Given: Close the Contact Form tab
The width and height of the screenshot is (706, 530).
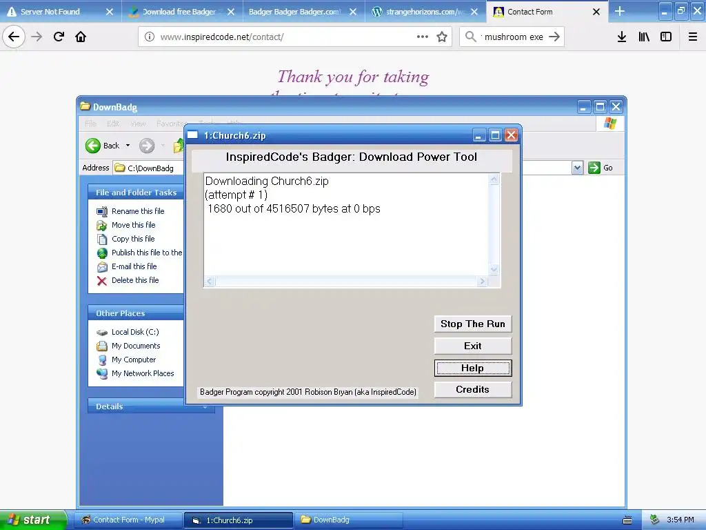Looking at the screenshot, I should click(x=596, y=12).
